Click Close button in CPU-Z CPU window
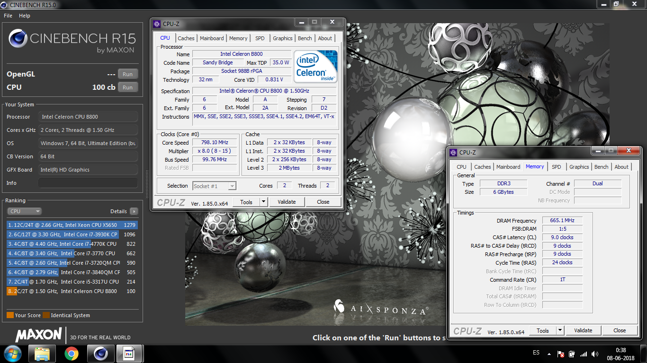Screen dimensions: 647x363 click(323, 202)
